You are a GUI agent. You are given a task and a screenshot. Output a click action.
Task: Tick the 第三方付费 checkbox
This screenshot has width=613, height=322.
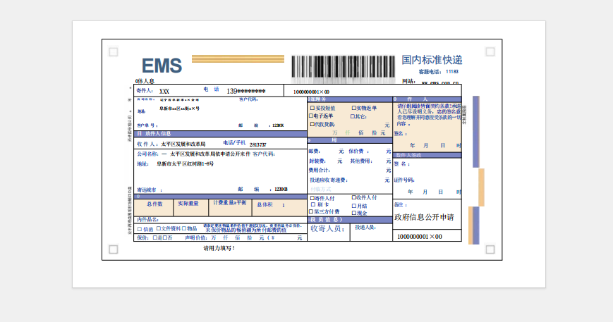point(311,211)
